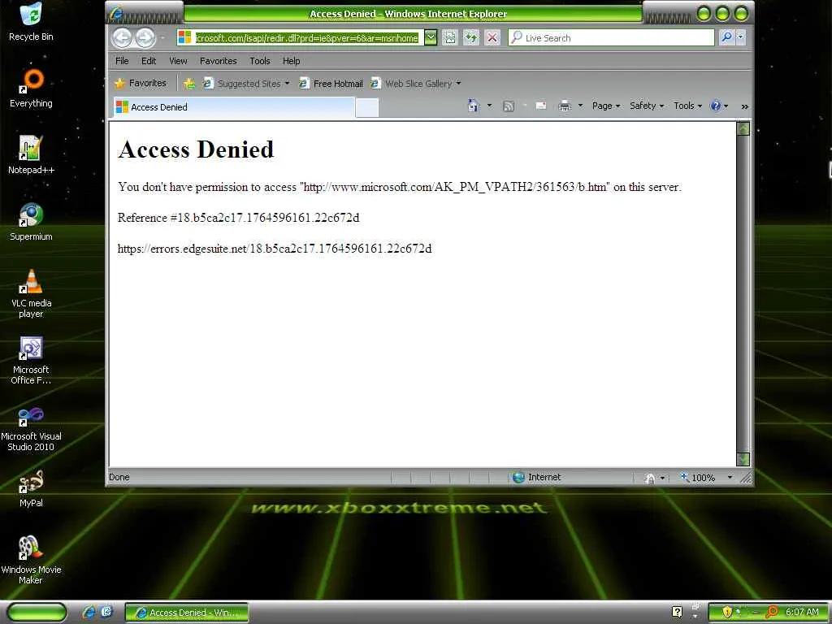832x624 pixels.
Task: Open the Favorites menu in menu bar
Action: point(218,61)
